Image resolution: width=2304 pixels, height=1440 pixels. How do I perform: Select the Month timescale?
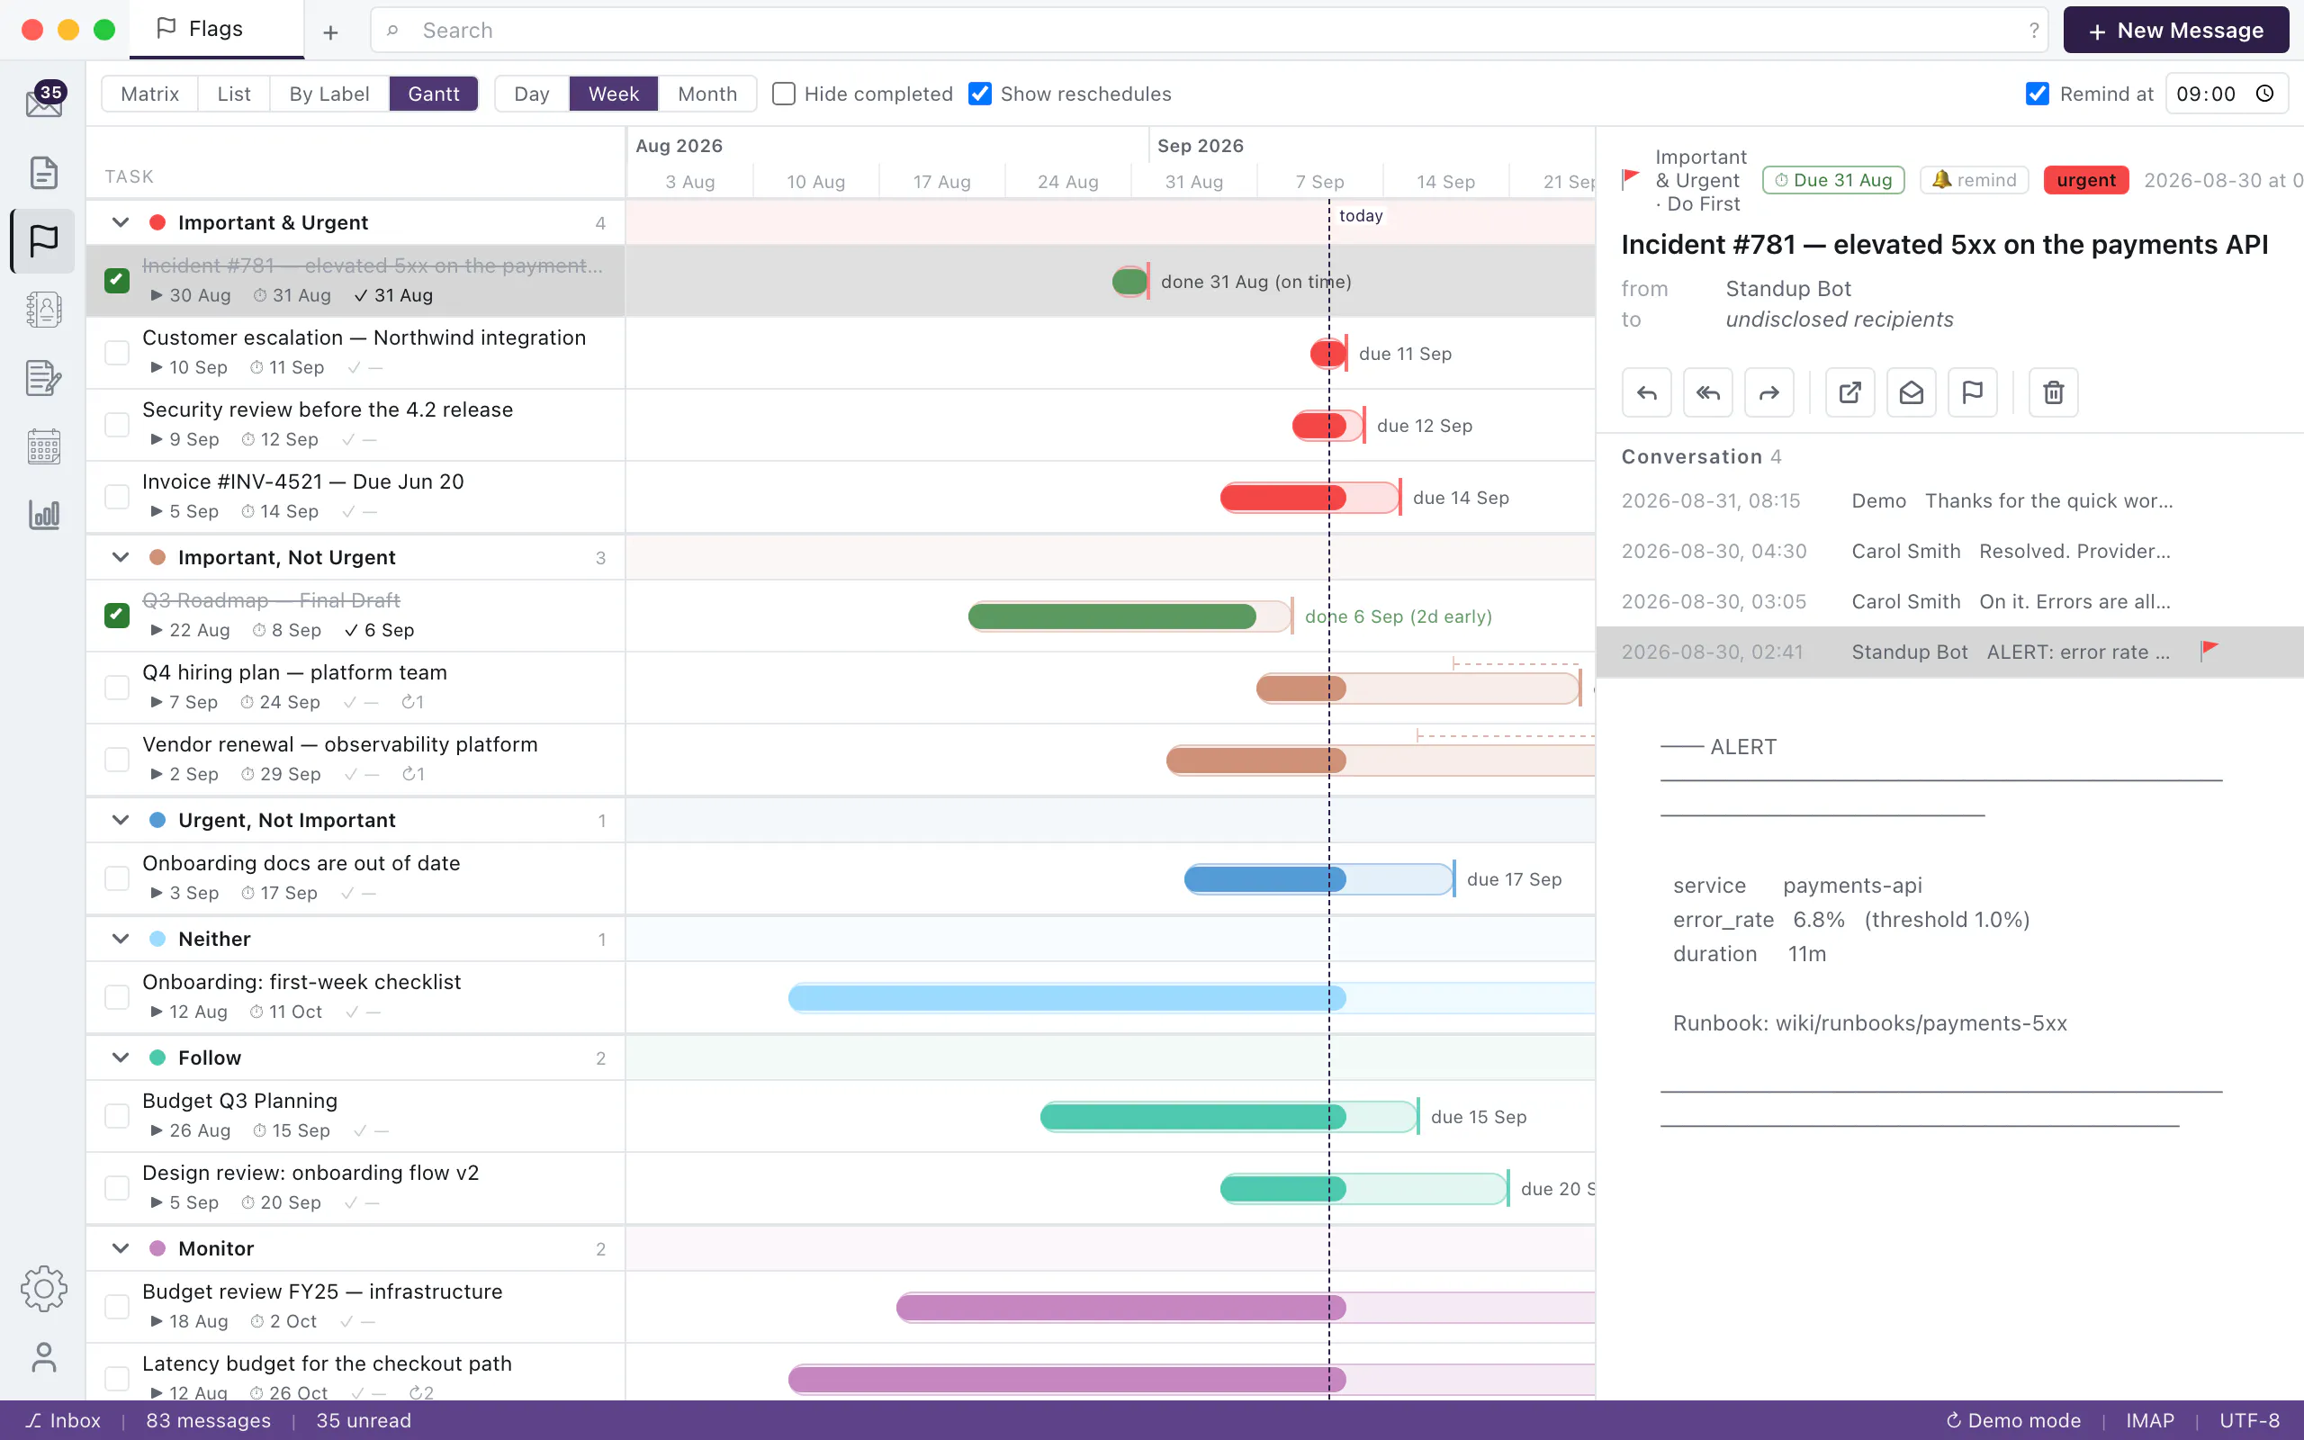pos(706,94)
